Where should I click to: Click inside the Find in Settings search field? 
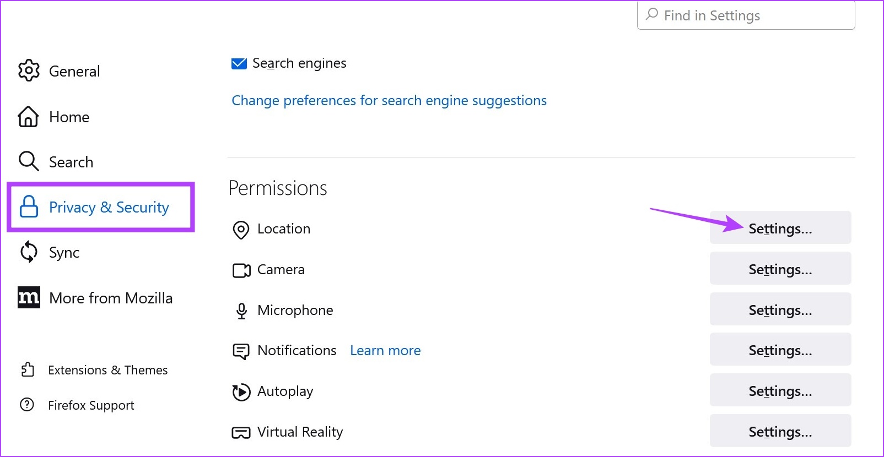point(744,15)
